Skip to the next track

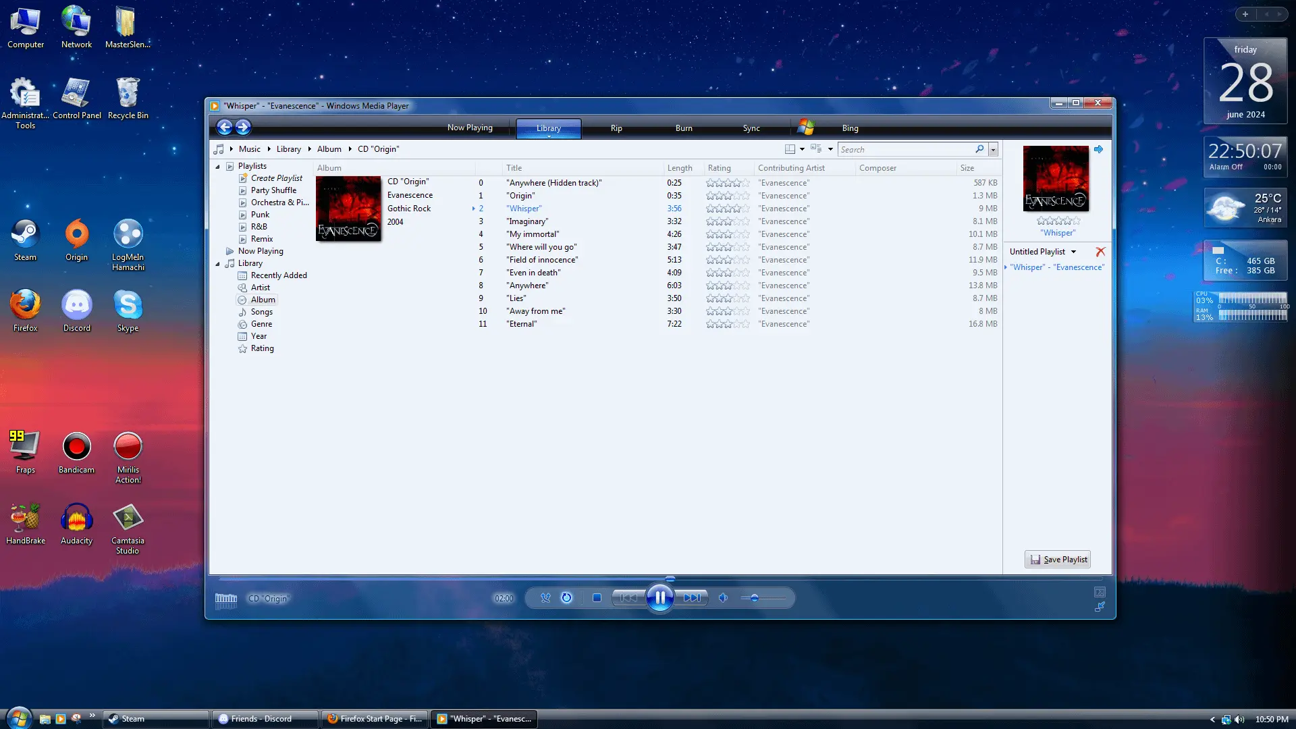pyautogui.click(x=692, y=598)
